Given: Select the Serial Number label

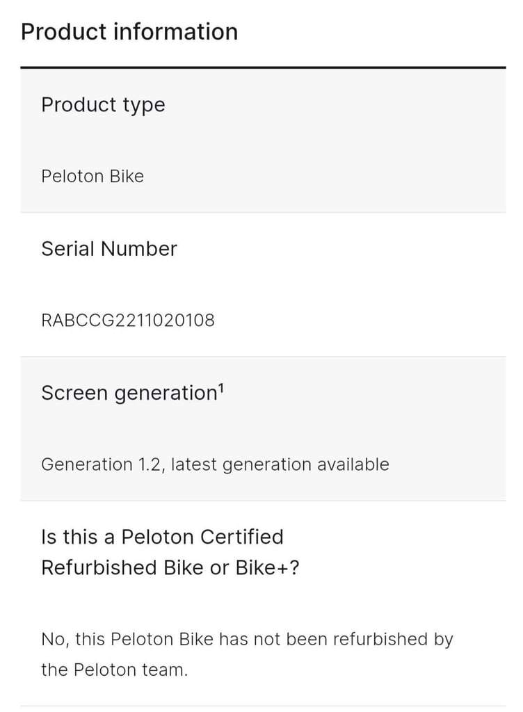Looking at the screenshot, I should pos(109,249).
